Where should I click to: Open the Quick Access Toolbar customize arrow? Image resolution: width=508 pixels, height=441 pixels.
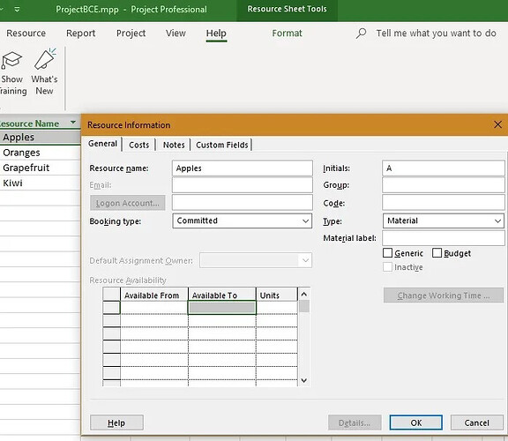pos(17,10)
